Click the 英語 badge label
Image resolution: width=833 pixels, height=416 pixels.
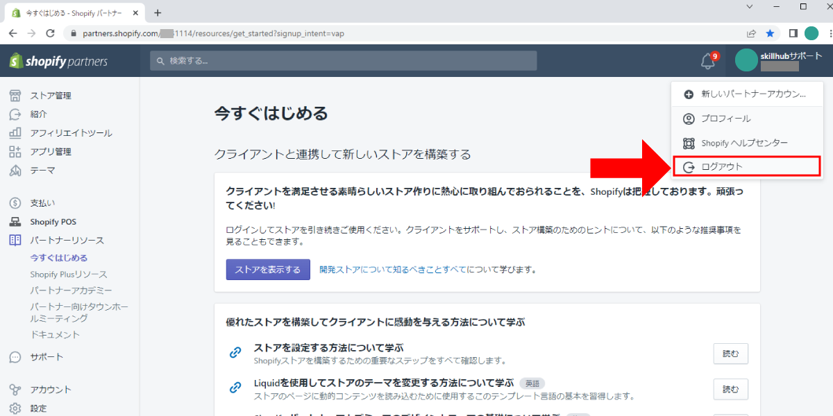(531, 383)
